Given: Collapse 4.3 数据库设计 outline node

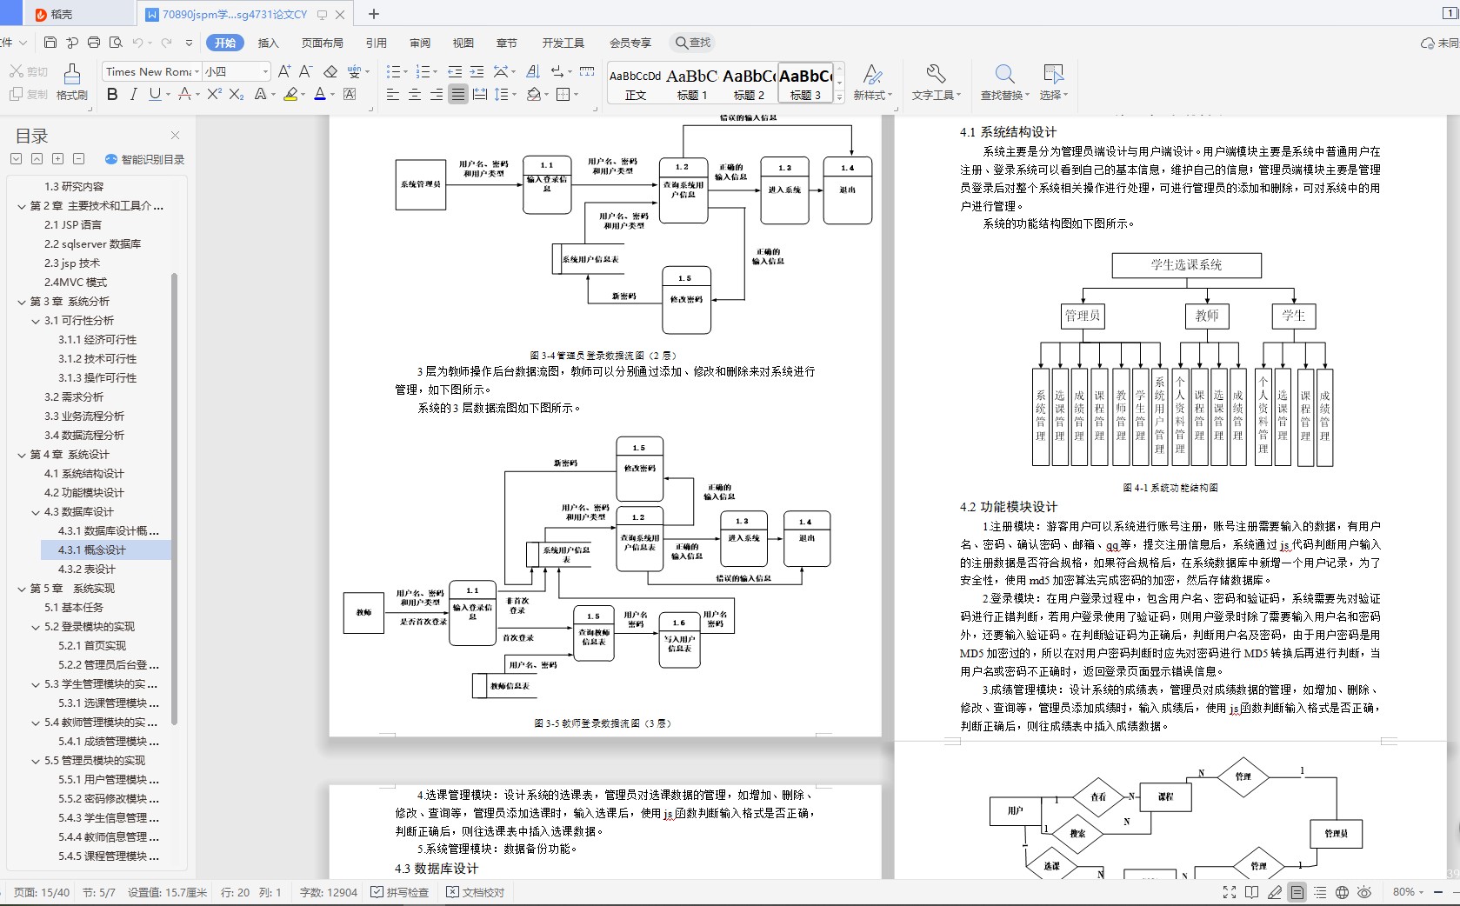Looking at the screenshot, I should pos(37,512).
